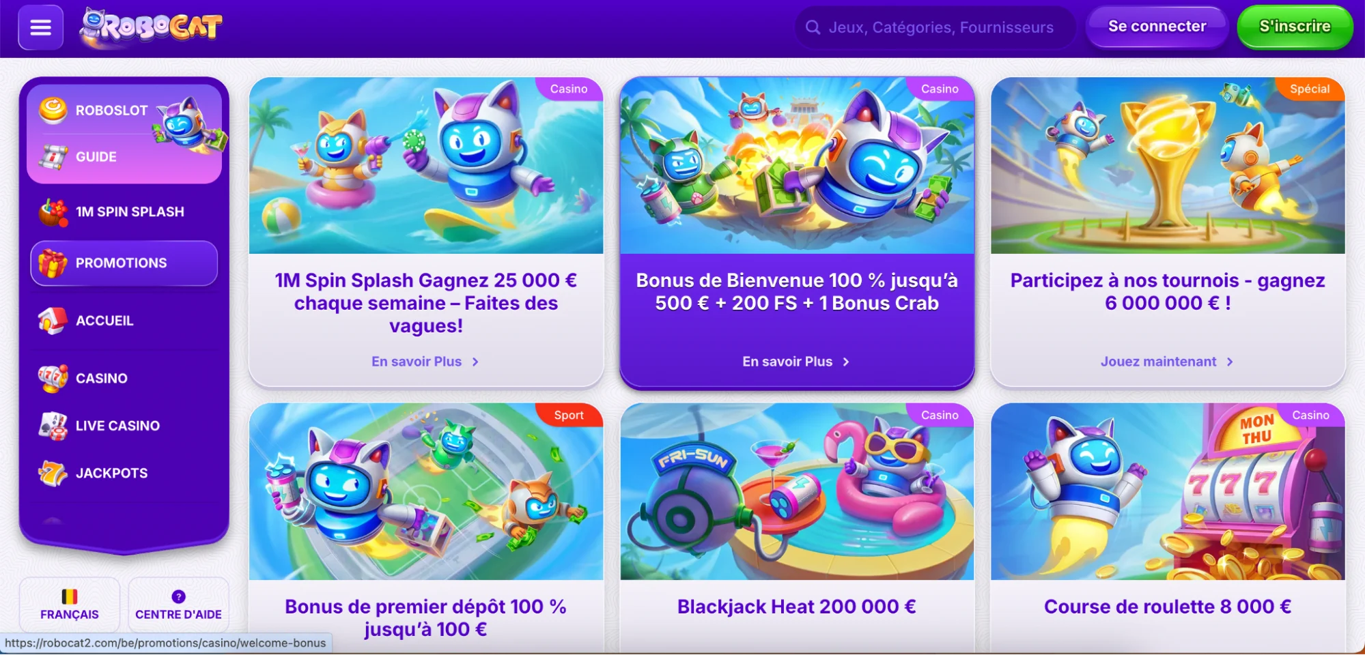Click the magnifier search icon
1365x655 pixels.
click(813, 27)
